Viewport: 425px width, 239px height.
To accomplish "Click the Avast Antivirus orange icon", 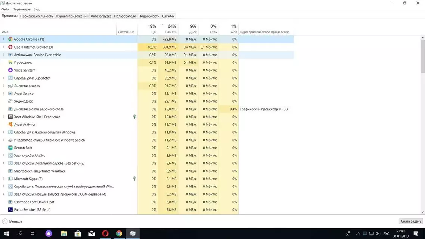I will (10, 124).
